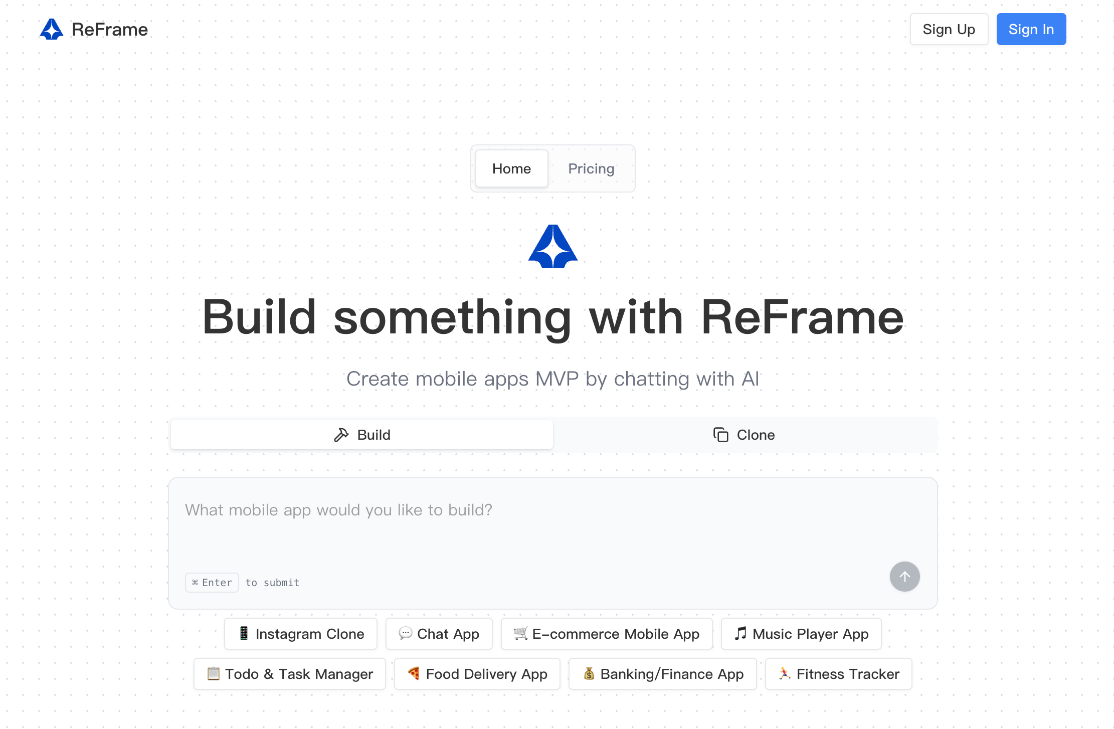This screenshot has height=729, width=1114.
Task: Select the Home tab
Action: [511, 169]
